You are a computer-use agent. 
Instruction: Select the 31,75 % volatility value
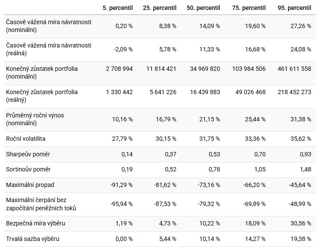(209, 139)
